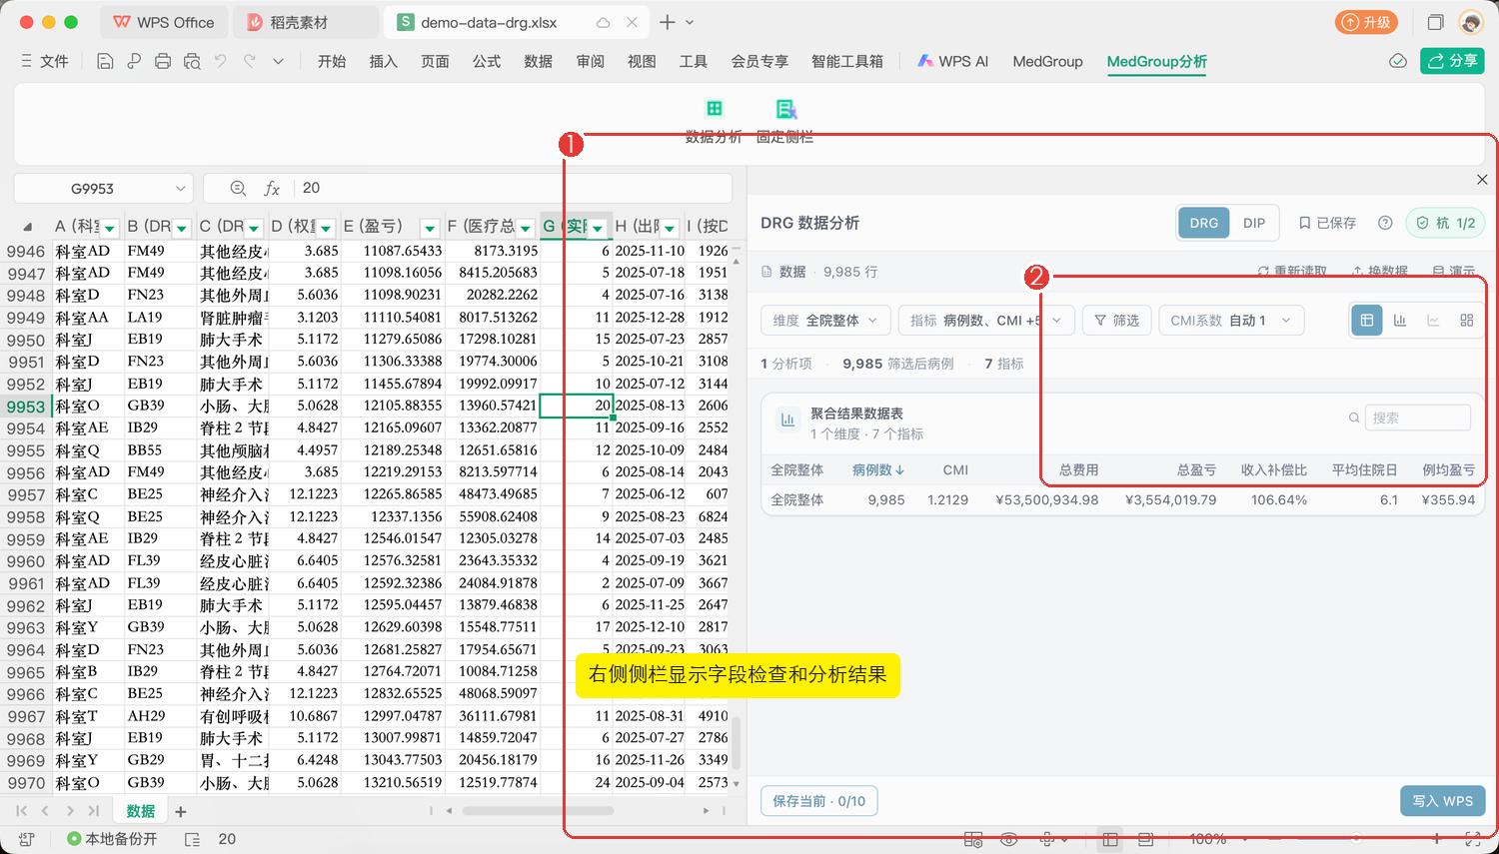Screen dimensions: 1499x854
Task: Toggle the 已保存 bookmark
Action: coord(1327,223)
